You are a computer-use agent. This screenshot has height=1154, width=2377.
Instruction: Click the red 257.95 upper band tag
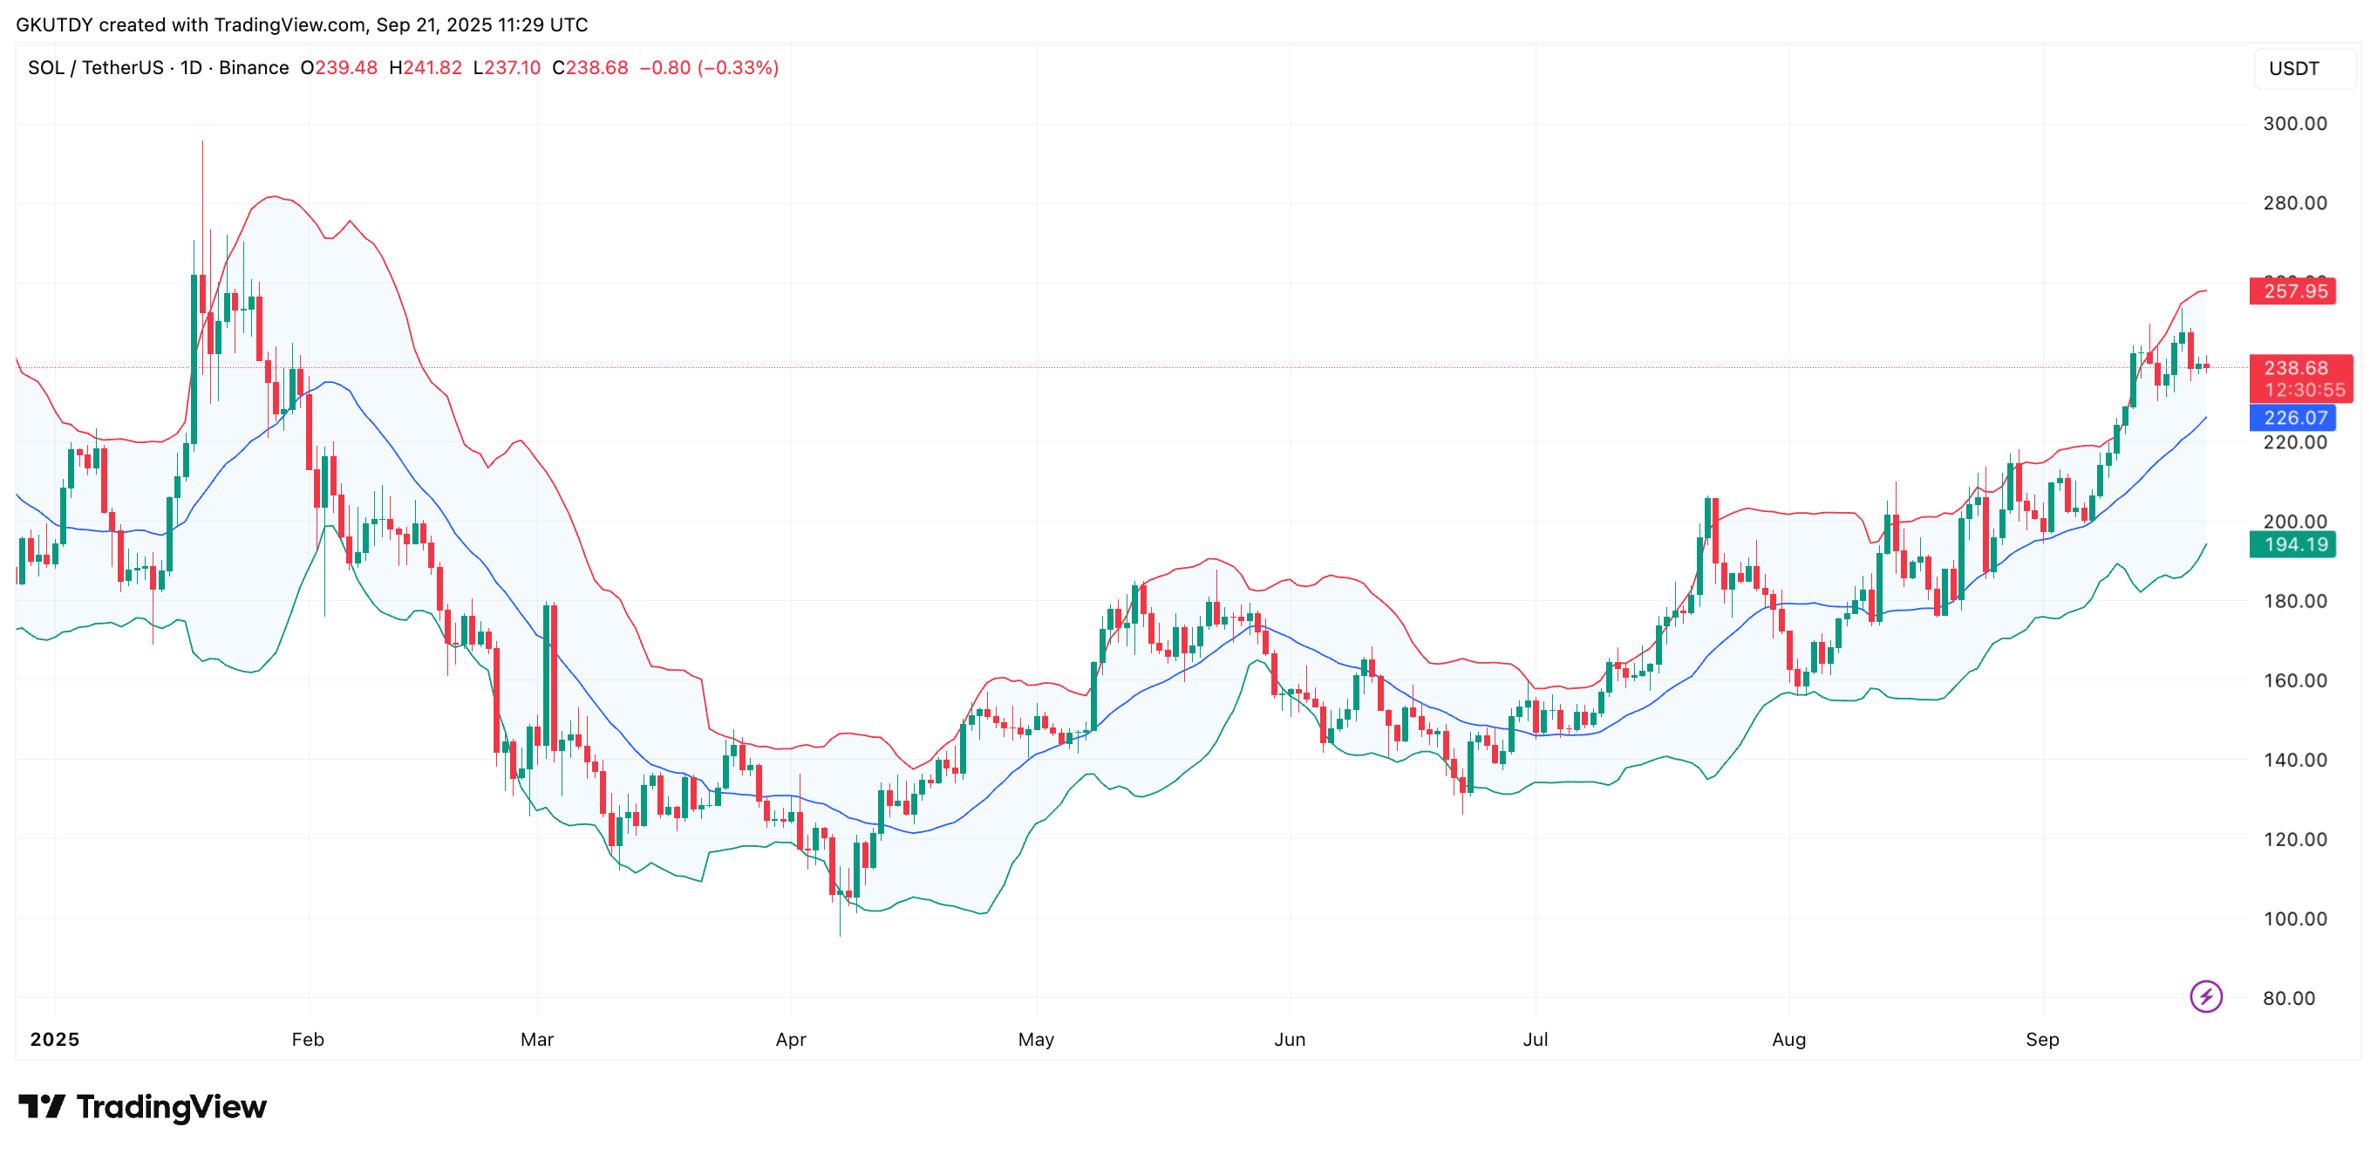point(2293,291)
